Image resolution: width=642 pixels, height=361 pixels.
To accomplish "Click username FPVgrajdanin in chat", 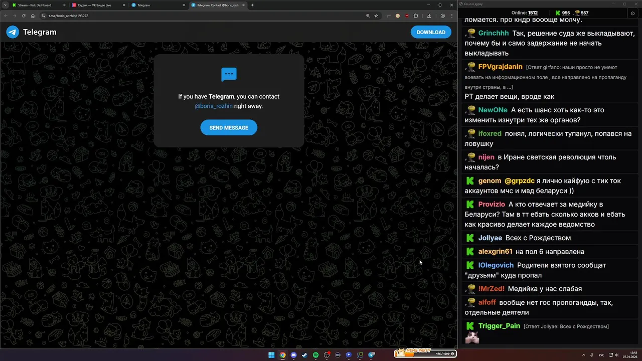I will [x=500, y=67].
